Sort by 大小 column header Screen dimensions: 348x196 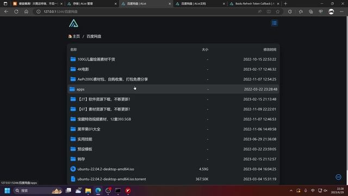(x=205, y=50)
